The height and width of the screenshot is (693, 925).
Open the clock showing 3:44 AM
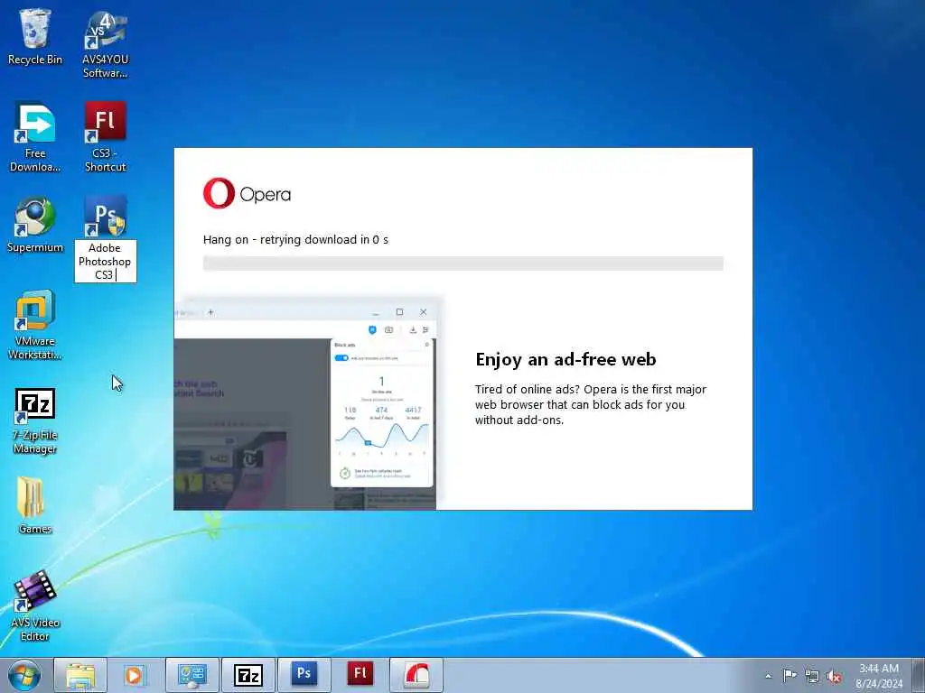coord(879,675)
